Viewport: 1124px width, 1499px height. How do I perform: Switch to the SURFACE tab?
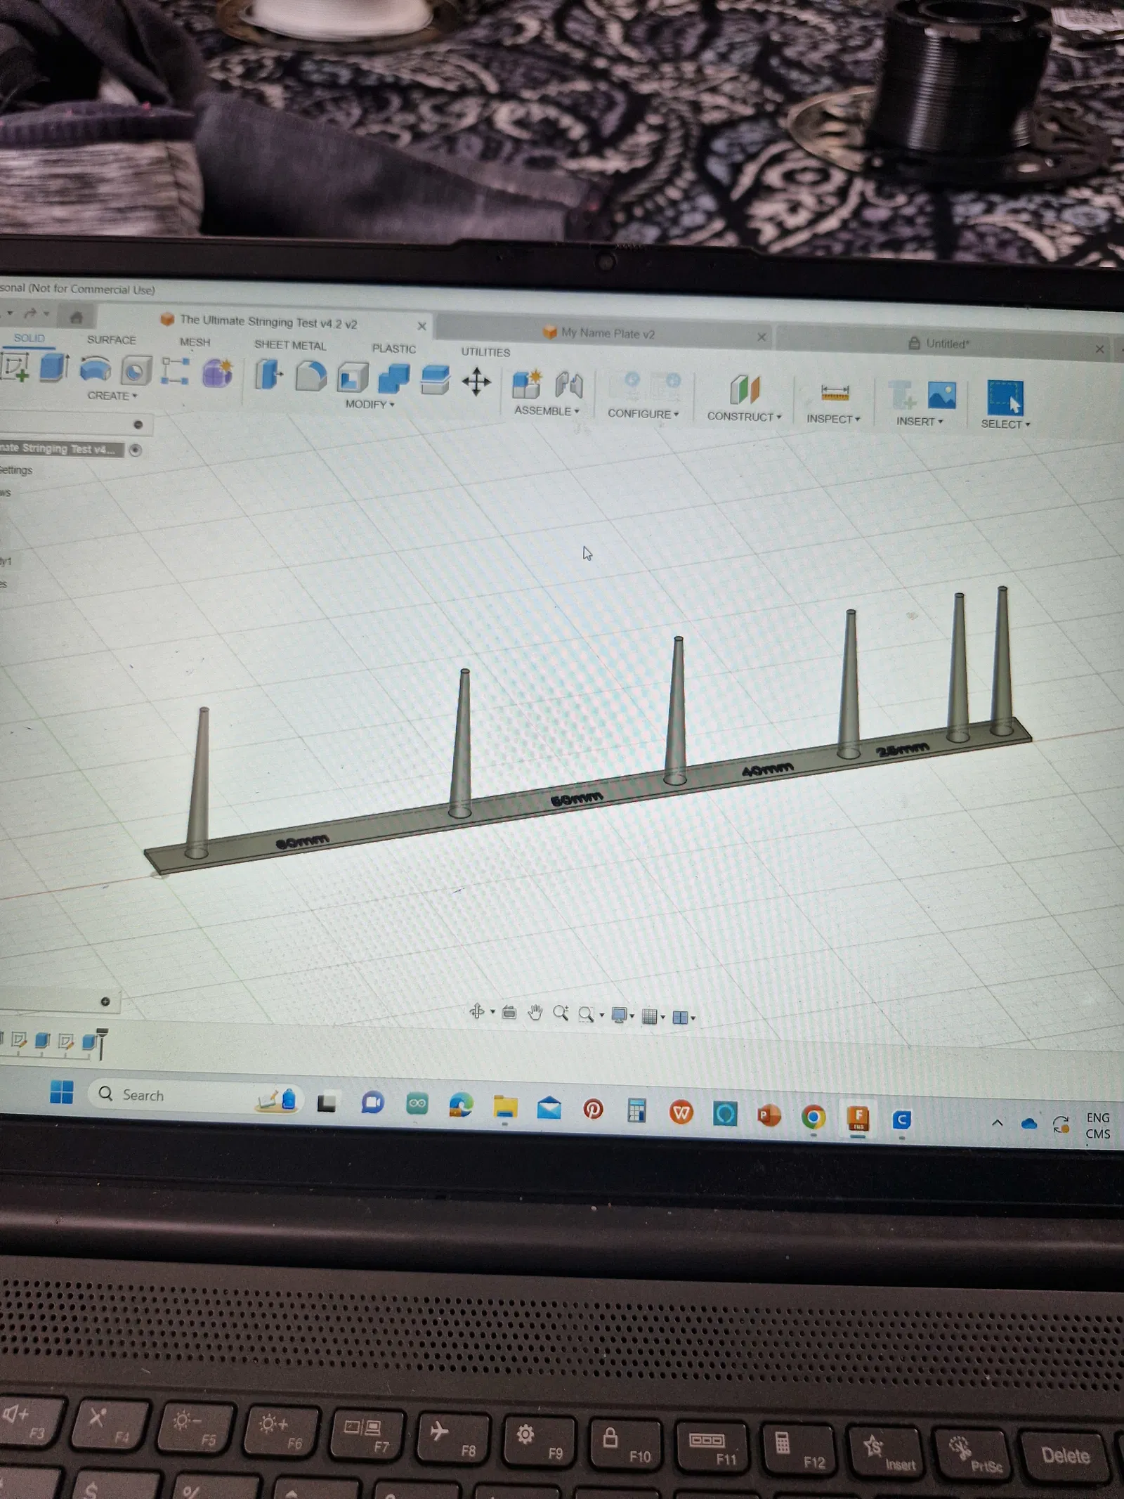tap(112, 339)
